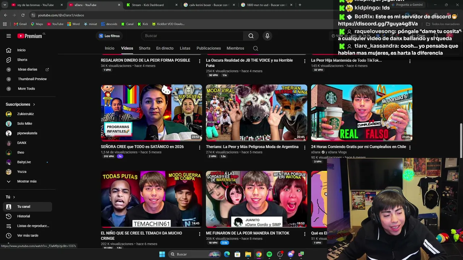Open options menu for Therians video
Viewport: 463px width, 260px height.
305,148
